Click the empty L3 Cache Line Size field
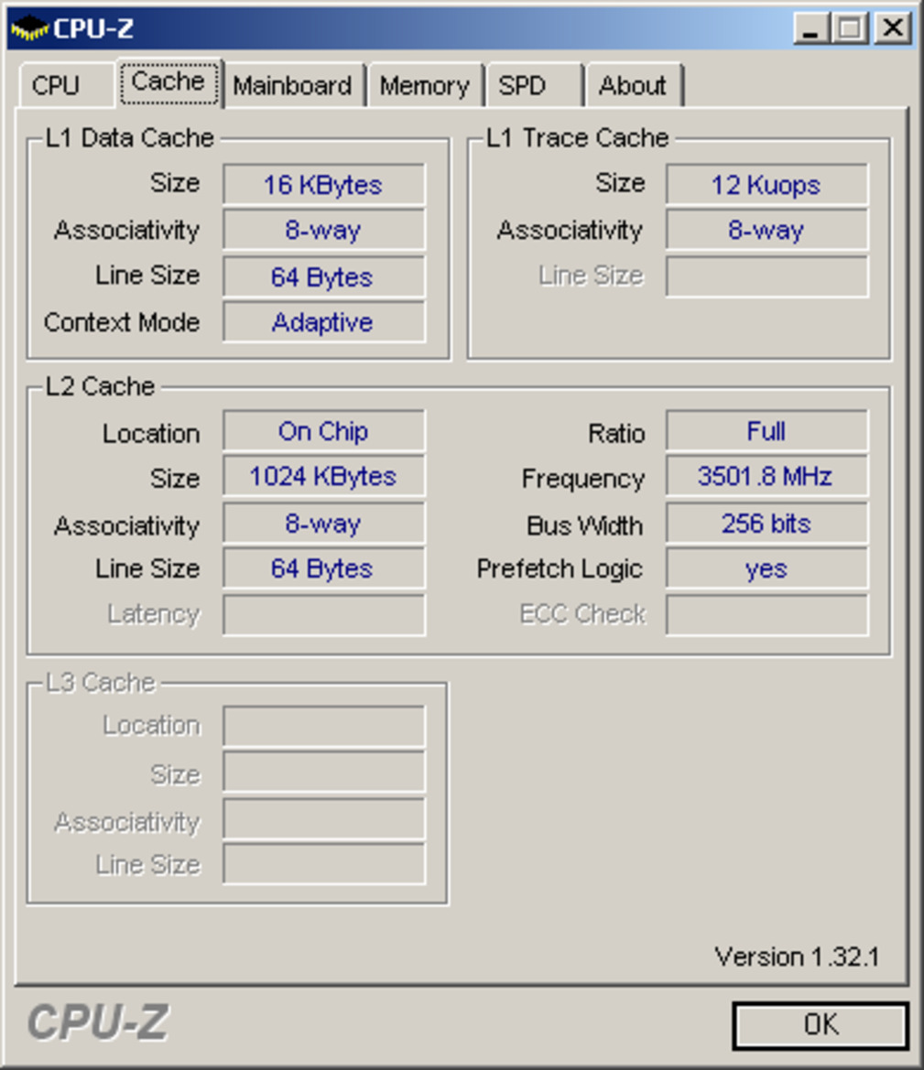This screenshot has height=1070, width=924. click(x=323, y=864)
